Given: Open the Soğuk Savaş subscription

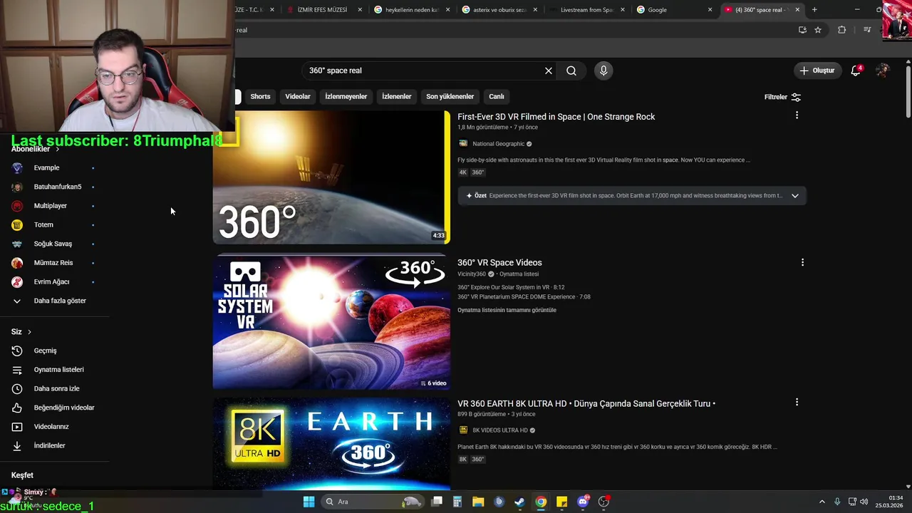Looking at the screenshot, I should pyautogui.click(x=53, y=244).
